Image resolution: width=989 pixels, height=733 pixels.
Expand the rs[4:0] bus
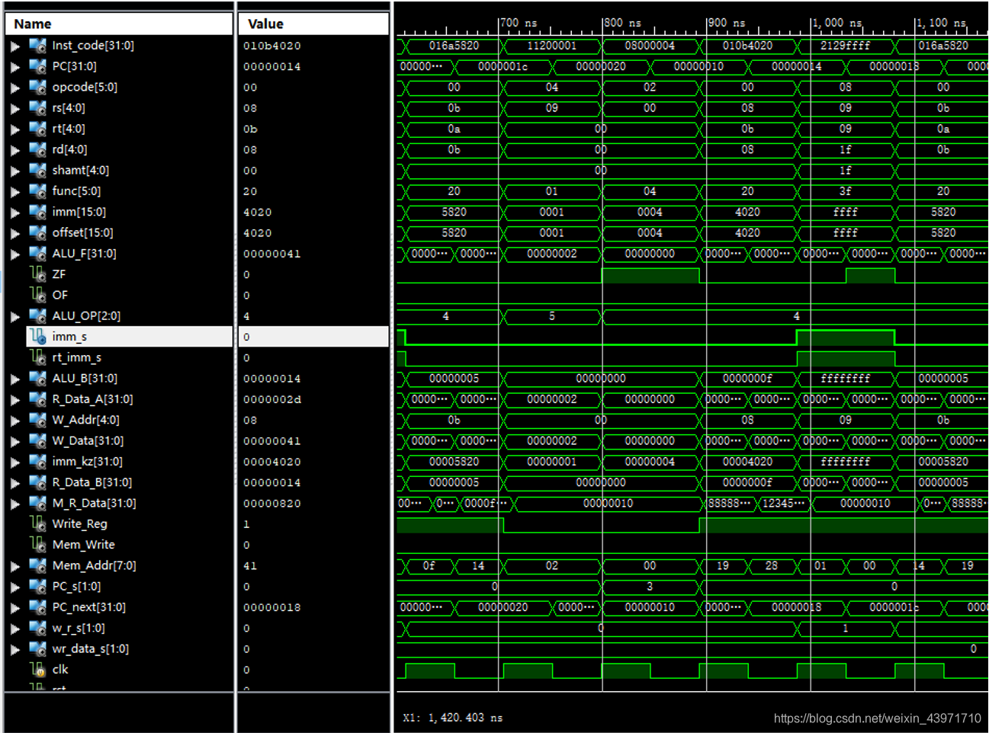coord(15,108)
